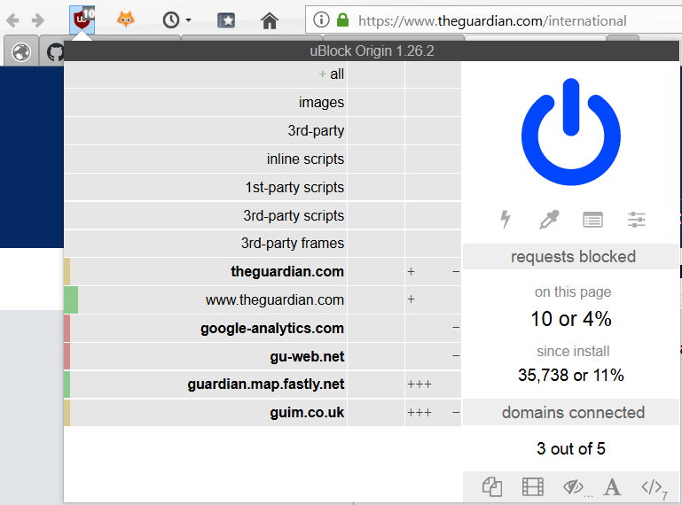Click local rule cell for guim.co.uk
The image size is (682, 505).
433,413
